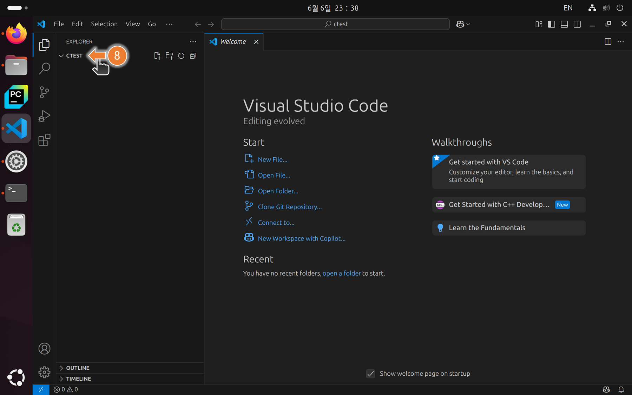
Task: Open the Source Control view
Action: coord(44,92)
